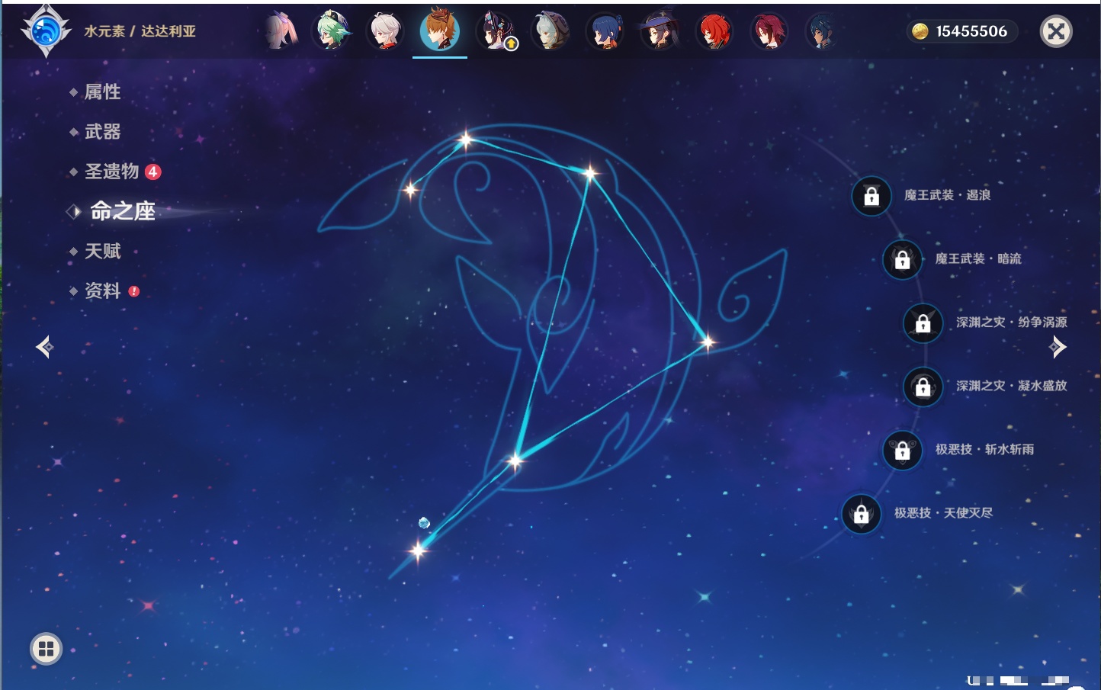Image resolution: width=1101 pixels, height=690 pixels.
Task: Go to previous character with left arrow
Action: (x=45, y=347)
